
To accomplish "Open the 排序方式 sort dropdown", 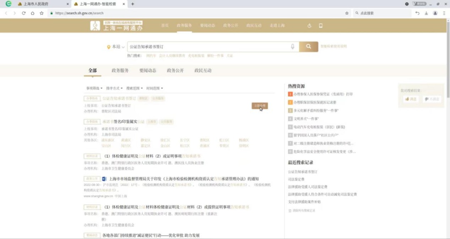I will 114,88.
